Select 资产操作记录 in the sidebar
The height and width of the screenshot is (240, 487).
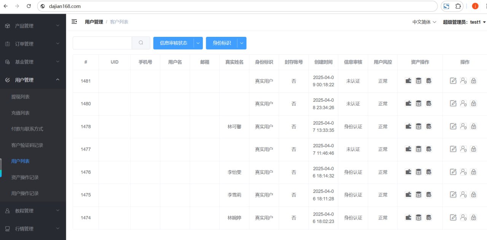pyautogui.click(x=25, y=177)
